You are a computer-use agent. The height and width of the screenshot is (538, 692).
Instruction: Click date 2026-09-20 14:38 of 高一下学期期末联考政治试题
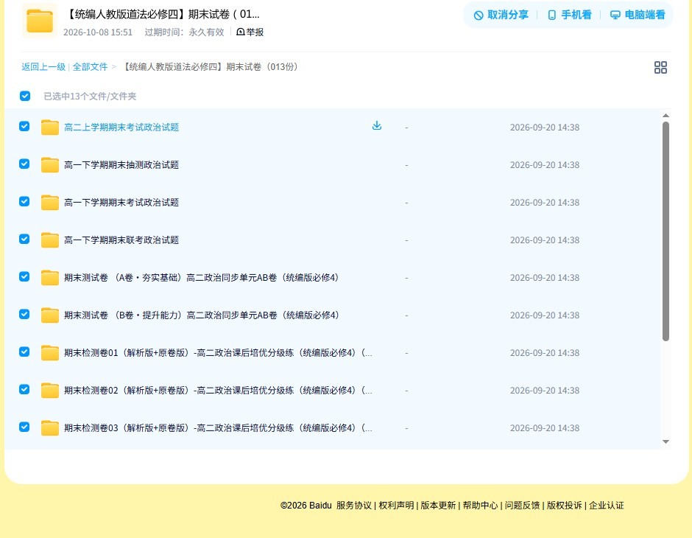coord(545,240)
